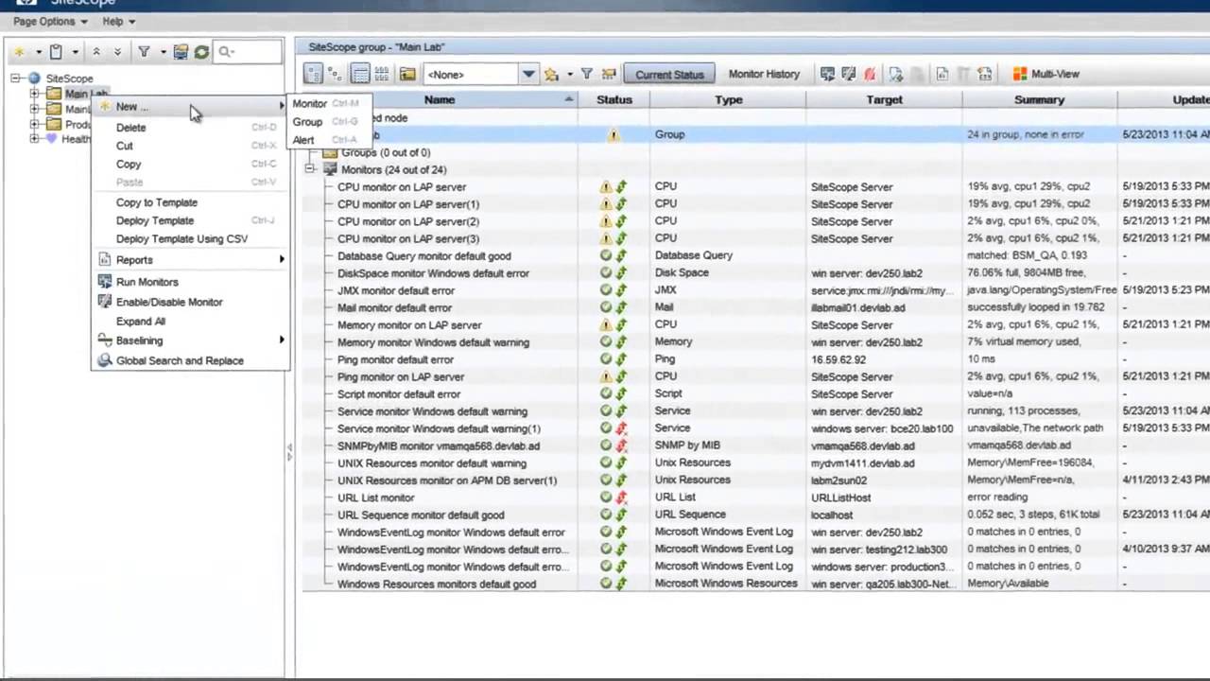
Task: Open dropdown arrow next to the star favorites icon
Action: coord(569,74)
